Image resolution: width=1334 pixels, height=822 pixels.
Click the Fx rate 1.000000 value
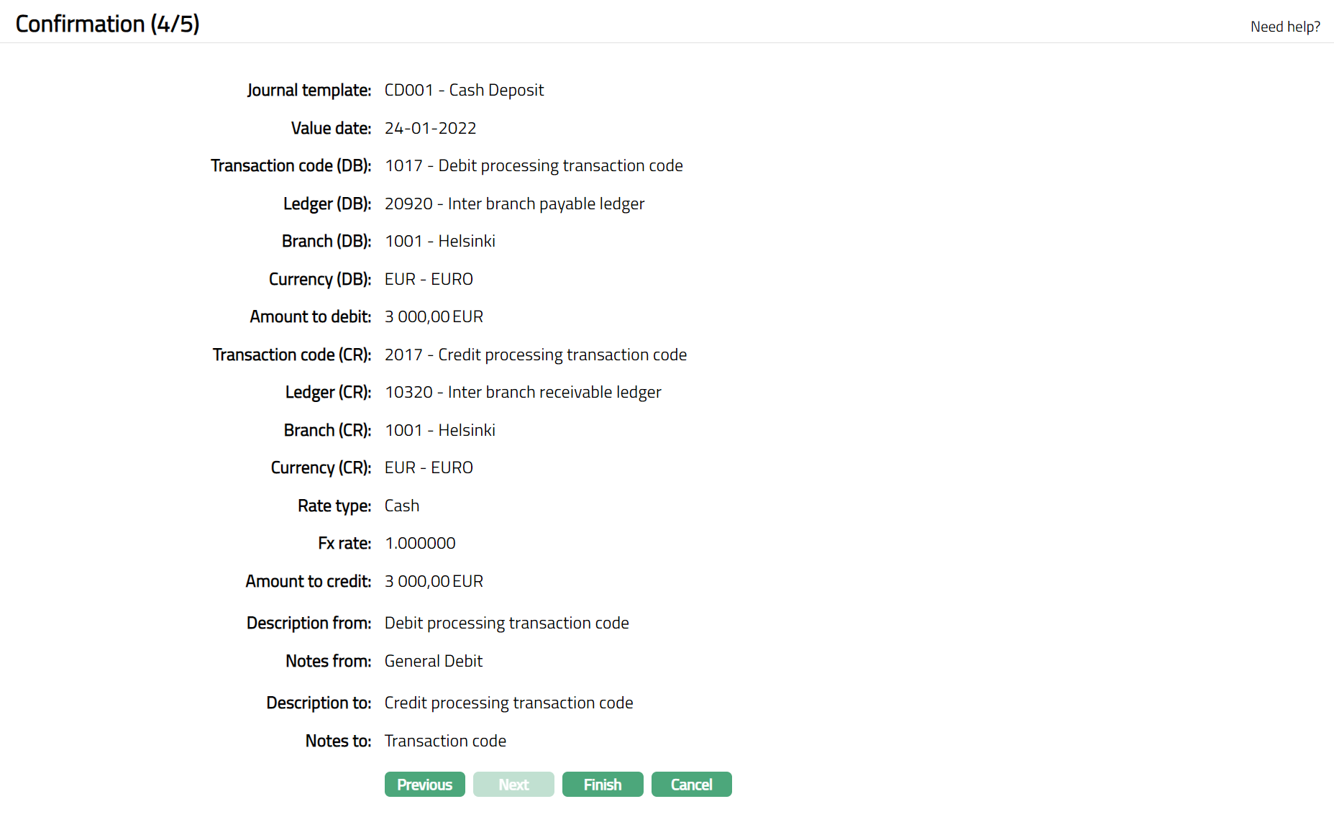click(x=420, y=543)
